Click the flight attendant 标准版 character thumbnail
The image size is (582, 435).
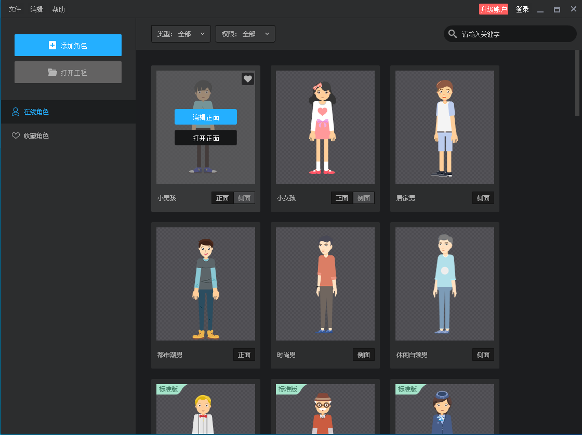445,409
